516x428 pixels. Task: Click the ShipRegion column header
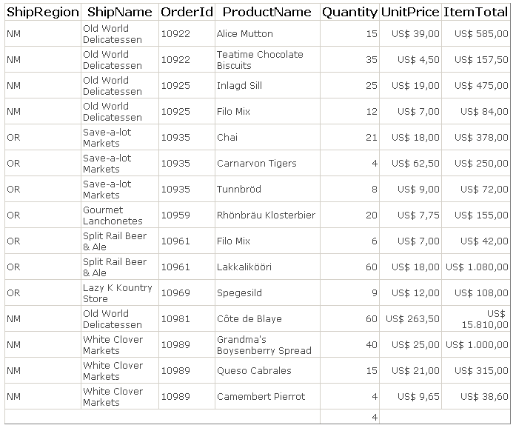[x=42, y=12]
